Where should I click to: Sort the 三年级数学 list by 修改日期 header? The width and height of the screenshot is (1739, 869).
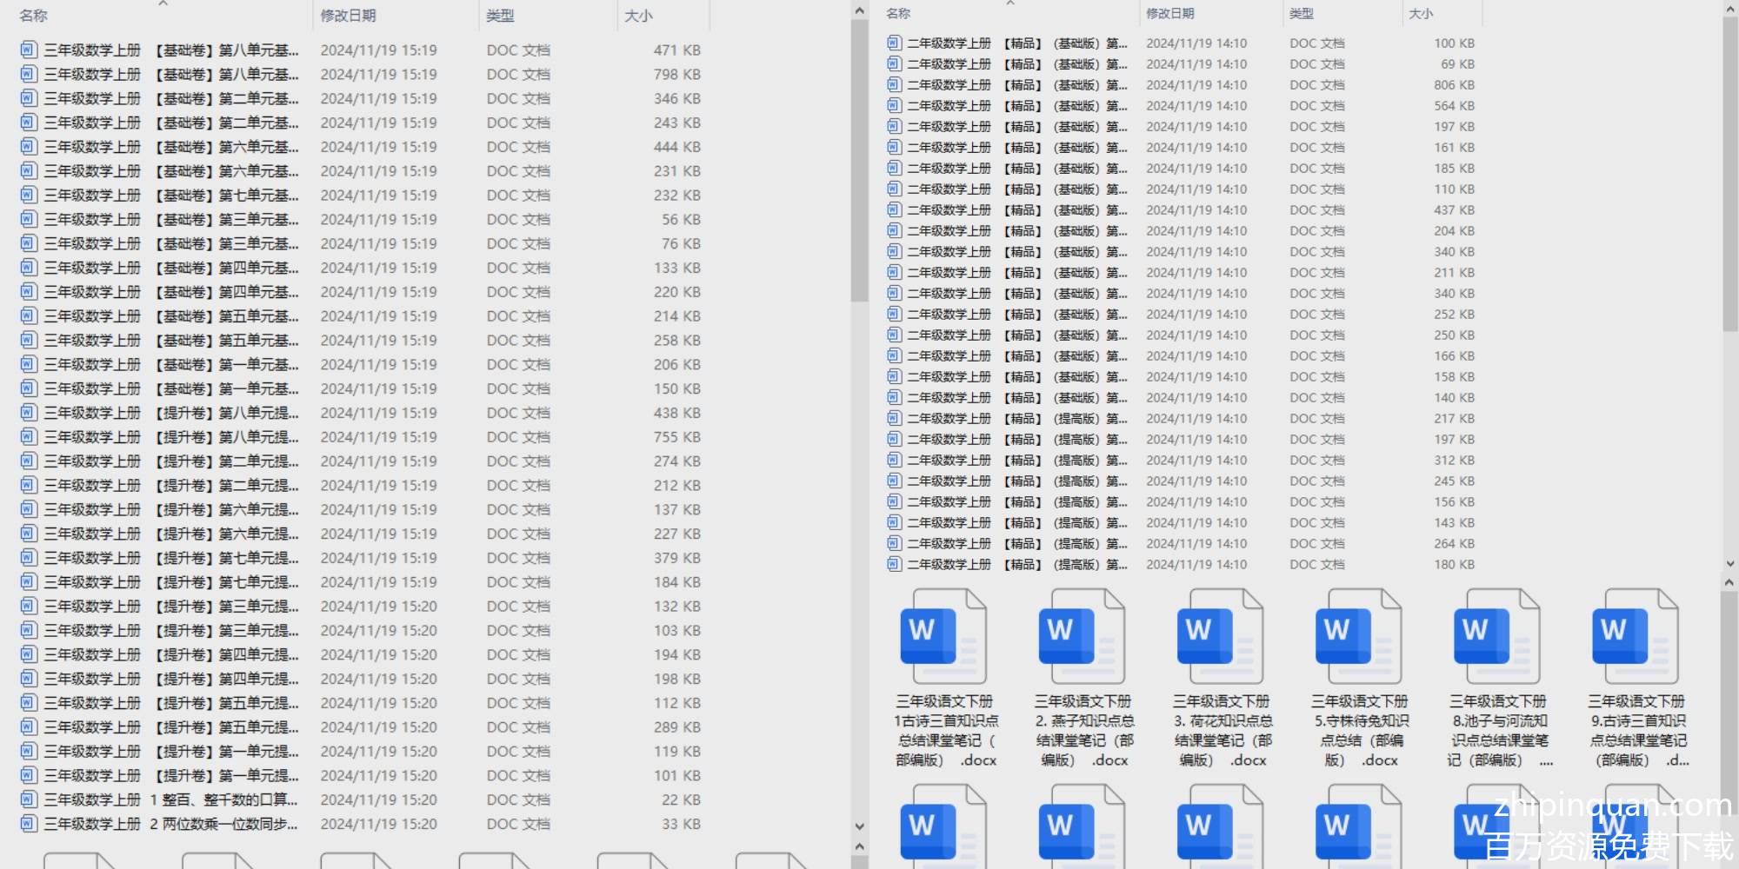click(x=348, y=16)
